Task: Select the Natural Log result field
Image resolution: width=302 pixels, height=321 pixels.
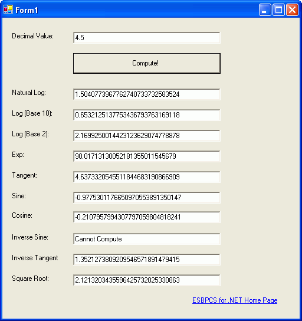Action: click(147, 94)
